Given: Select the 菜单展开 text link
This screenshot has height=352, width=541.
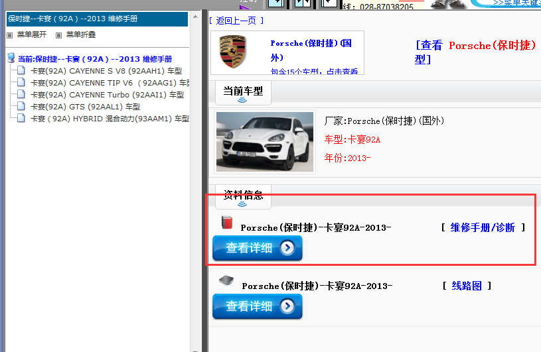Looking at the screenshot, I should 32,34.
